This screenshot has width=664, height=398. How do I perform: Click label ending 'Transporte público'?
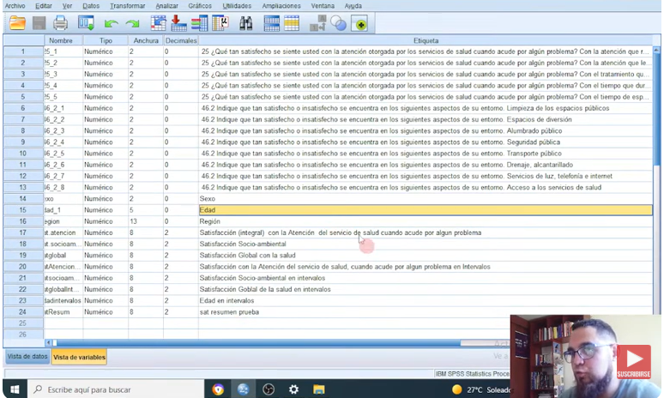426,154
